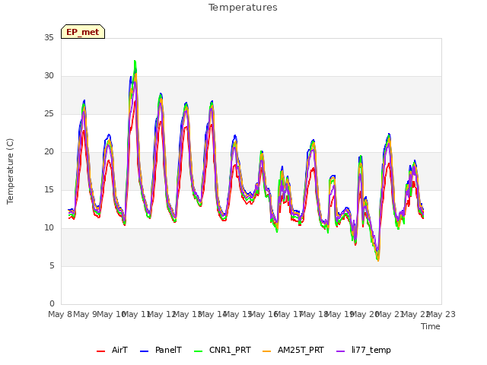
Task: Hide the CNR1_PRT series via legend
Action: [222, 351]
